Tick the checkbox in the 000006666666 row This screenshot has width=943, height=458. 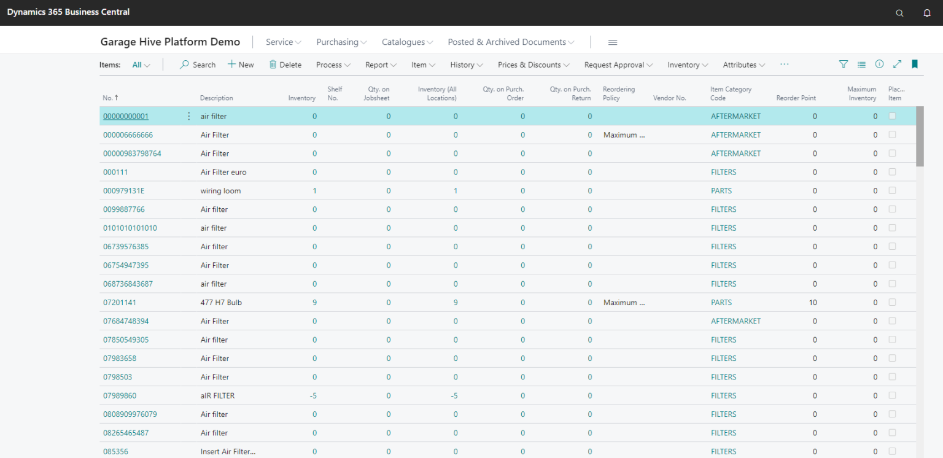point(892,134)
